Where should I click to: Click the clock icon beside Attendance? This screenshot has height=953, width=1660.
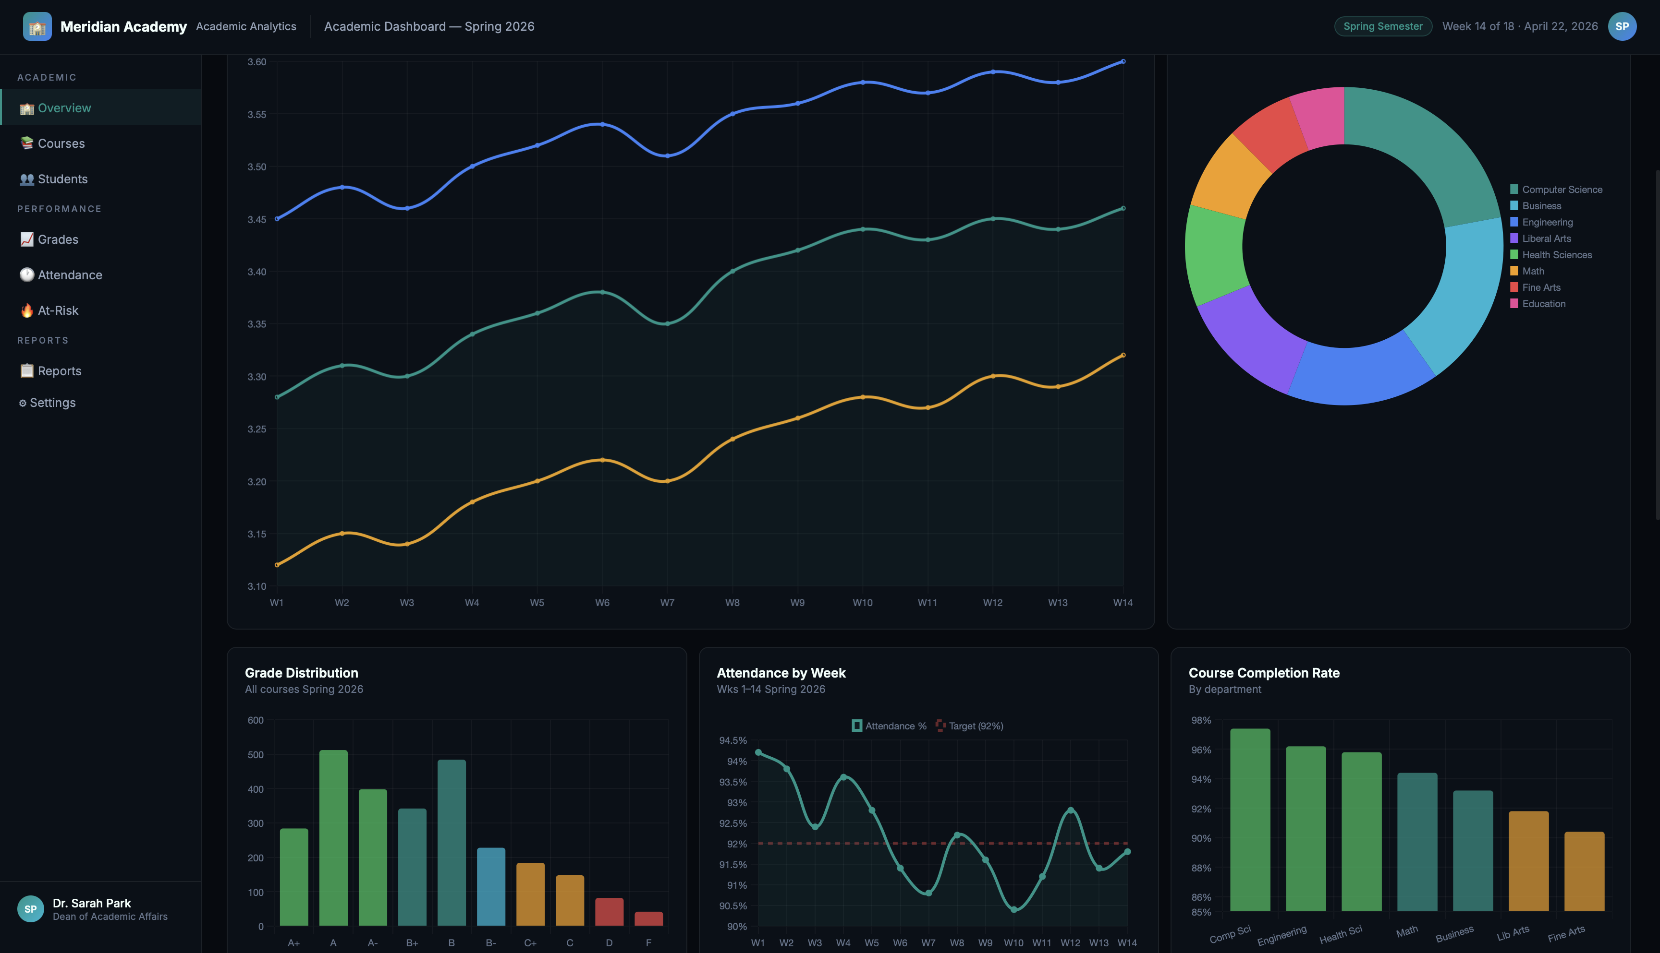click(x=27, y=275)
